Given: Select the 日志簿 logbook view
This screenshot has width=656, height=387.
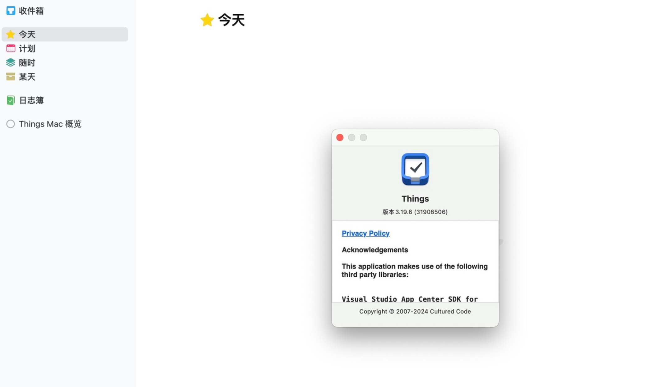Looking at the screenshot, I should point(31,100).
